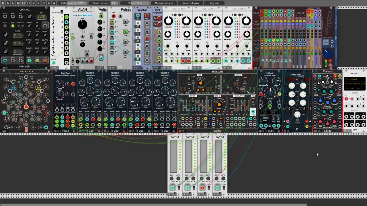The width and height of the screenshot is (367, 206).
Task: Click the 120 BPM display on Clocked
Action: [42, 17]
